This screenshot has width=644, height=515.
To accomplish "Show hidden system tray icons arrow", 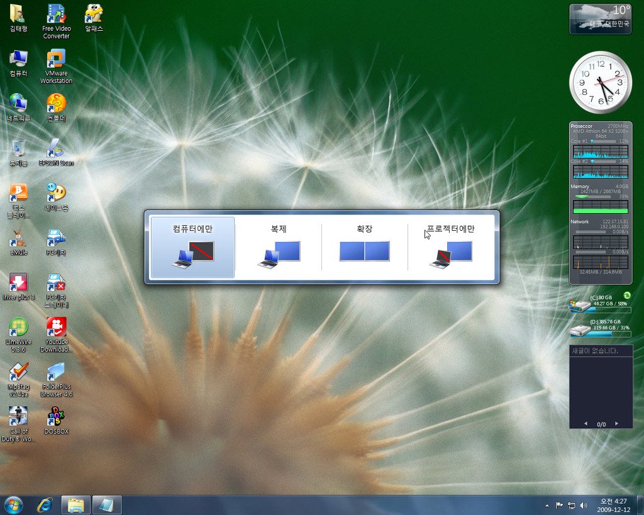I will tap(547, 506).
